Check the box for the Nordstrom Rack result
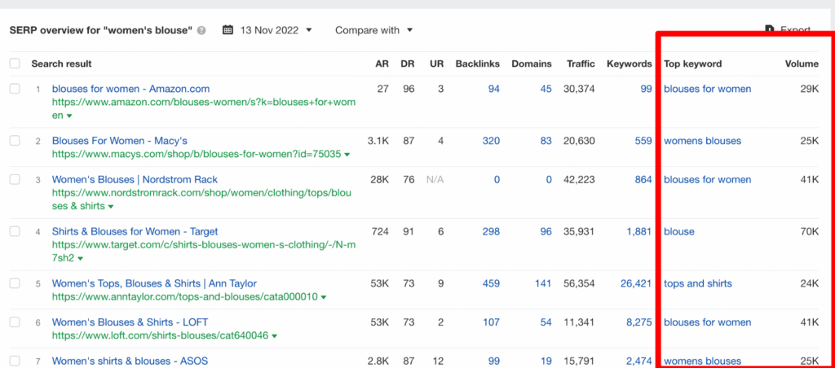The image size is (835, 368). [15, 180]
